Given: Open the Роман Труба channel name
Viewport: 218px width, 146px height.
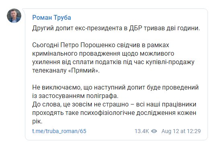Looking at the screenshot, I should pyautogui.click(x=51, y=18).
